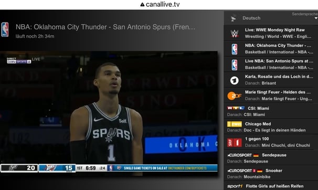Click 'Danach: Brisant' next program text
This screenshot has height=190, width=318.
click(x=260, y=83)
